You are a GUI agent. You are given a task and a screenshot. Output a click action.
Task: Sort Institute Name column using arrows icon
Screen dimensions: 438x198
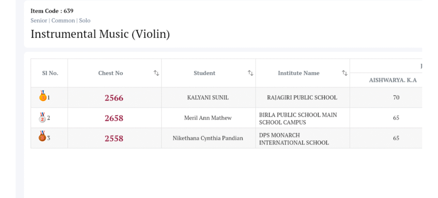click(344, 73)
